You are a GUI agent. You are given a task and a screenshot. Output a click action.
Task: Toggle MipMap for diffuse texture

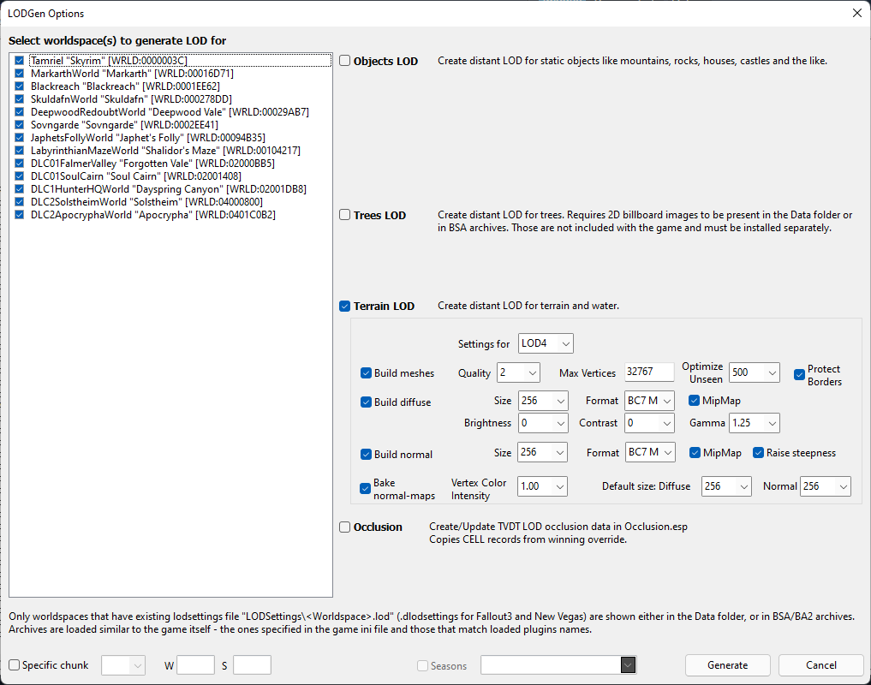coord(694,400)
